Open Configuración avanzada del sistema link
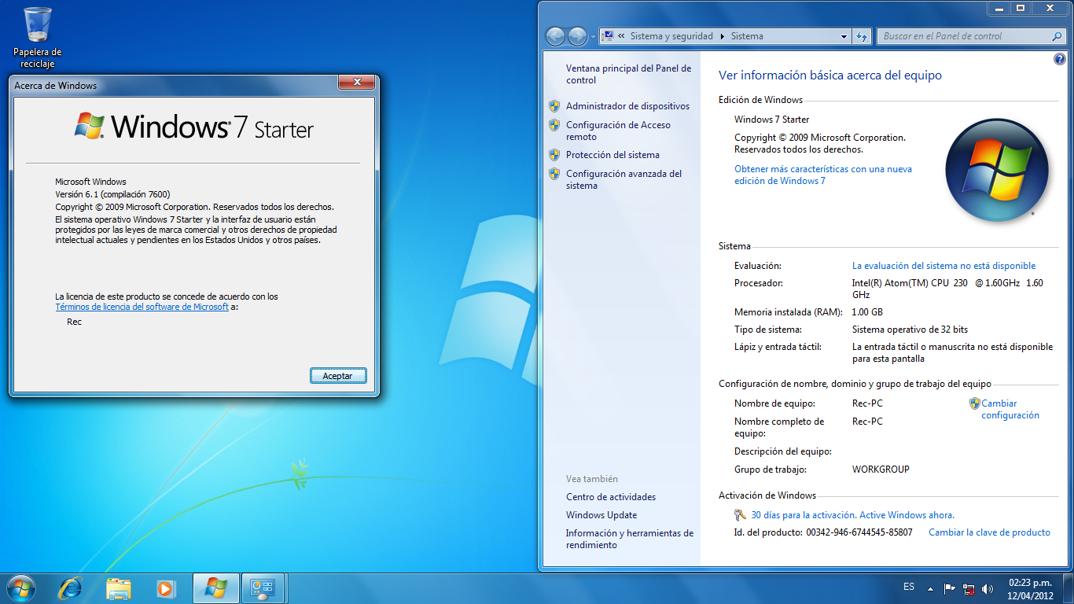 coord(623,179)
